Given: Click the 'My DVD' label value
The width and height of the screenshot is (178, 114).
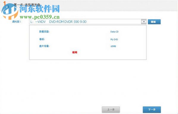Looking at the screenshot, I should (x=114, y=39).
